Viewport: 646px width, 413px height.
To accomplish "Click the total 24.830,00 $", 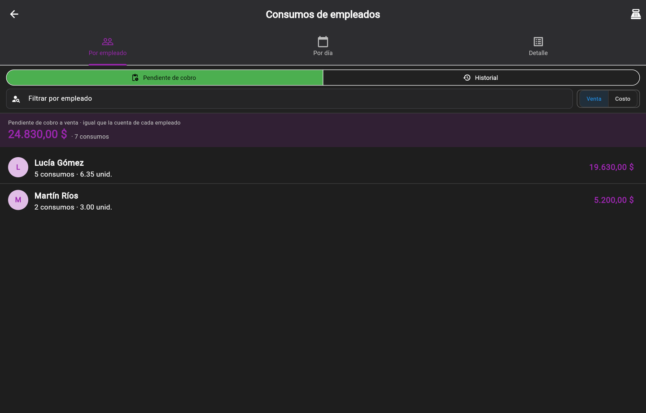I will click(38, 134).
